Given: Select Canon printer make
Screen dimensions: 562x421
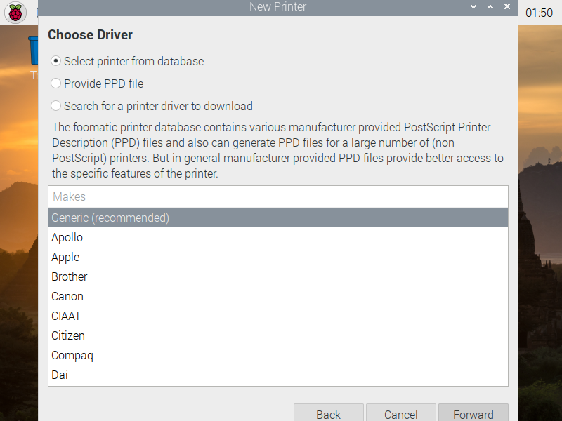Looking at the screenshot, I should pos(278,296).
